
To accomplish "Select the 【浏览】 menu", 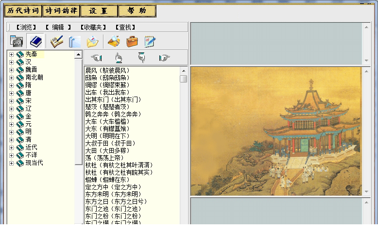I will tap(26, 27).
